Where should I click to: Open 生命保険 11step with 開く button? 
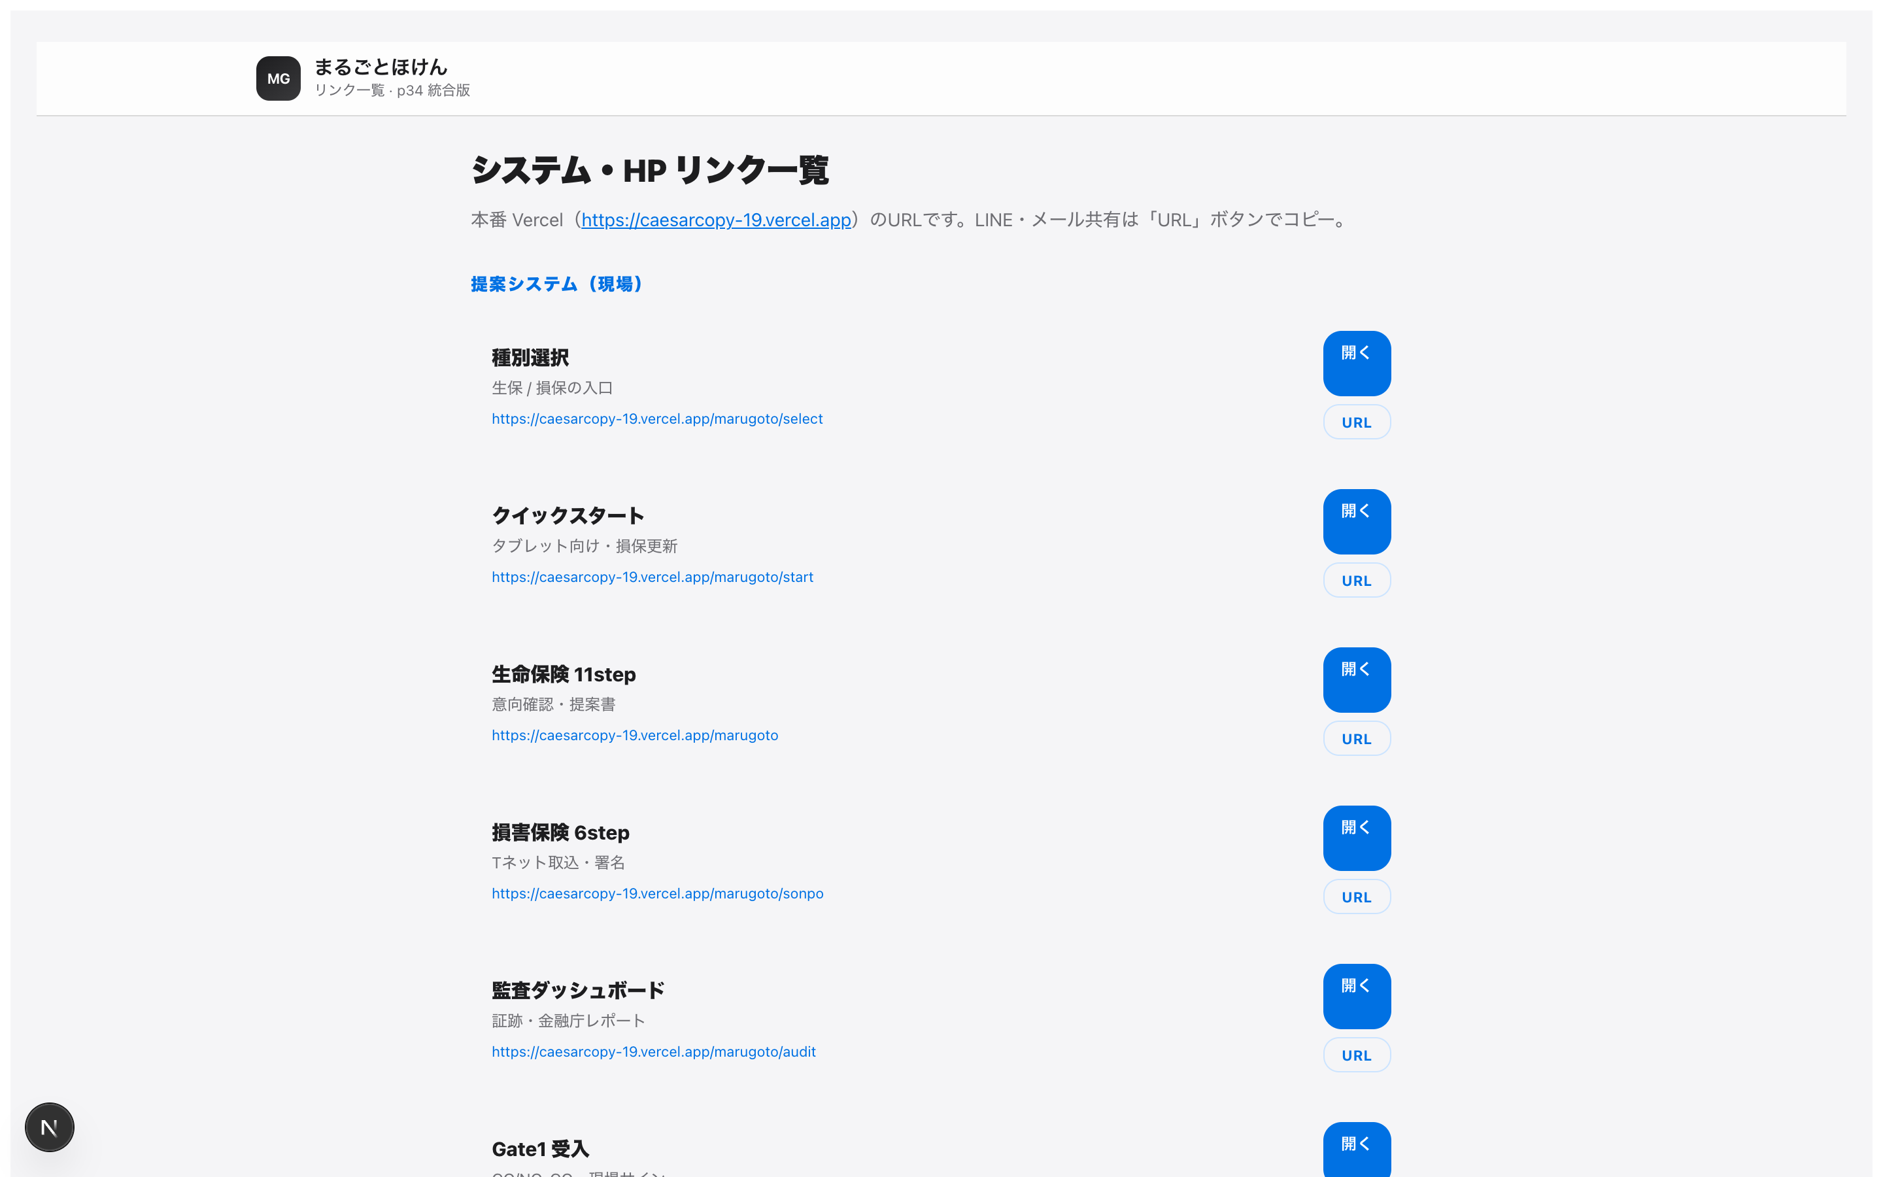tap(1356, 679)
